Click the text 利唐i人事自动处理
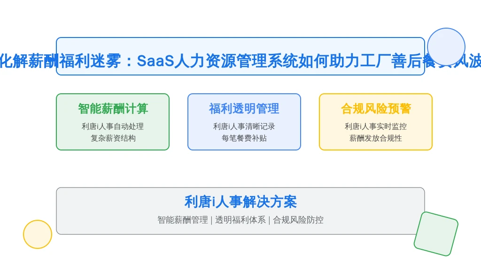The width and height of the screenshot is (481, 270). [x=113, y=127]
